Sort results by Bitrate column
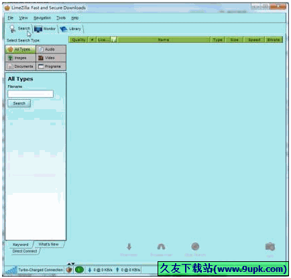The width and height of the screenshot is (291, 278). [274, 40]
